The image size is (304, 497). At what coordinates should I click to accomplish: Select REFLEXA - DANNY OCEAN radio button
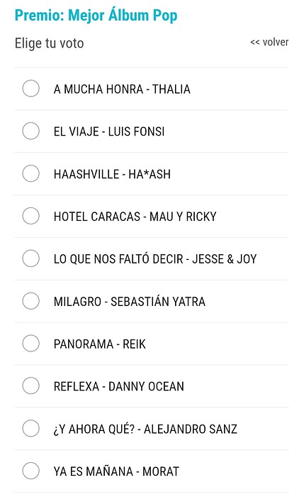[30, 386]
